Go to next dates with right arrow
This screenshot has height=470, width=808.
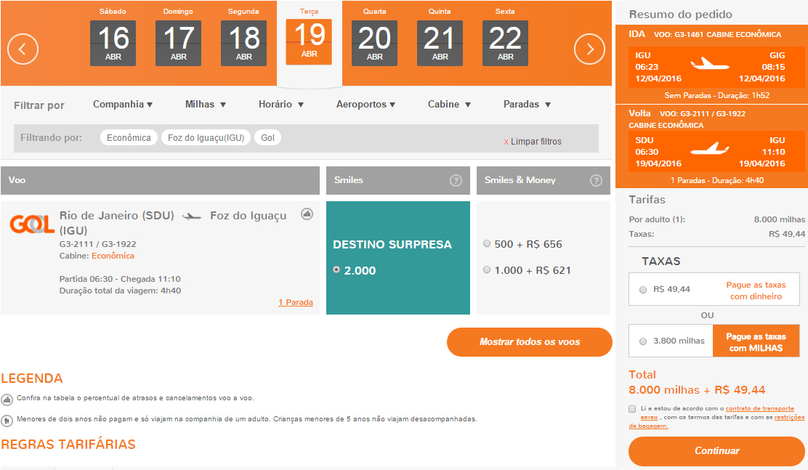(x=589, y=49)
